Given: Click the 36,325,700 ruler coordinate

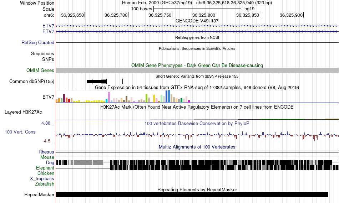Looking at the screenshot, I should [116, 15].
